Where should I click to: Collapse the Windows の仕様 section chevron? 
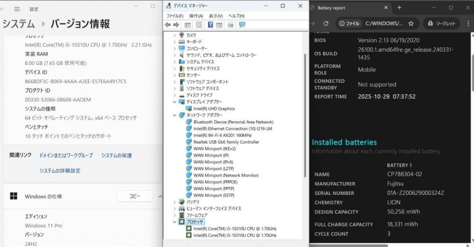[x=160, y=197]
